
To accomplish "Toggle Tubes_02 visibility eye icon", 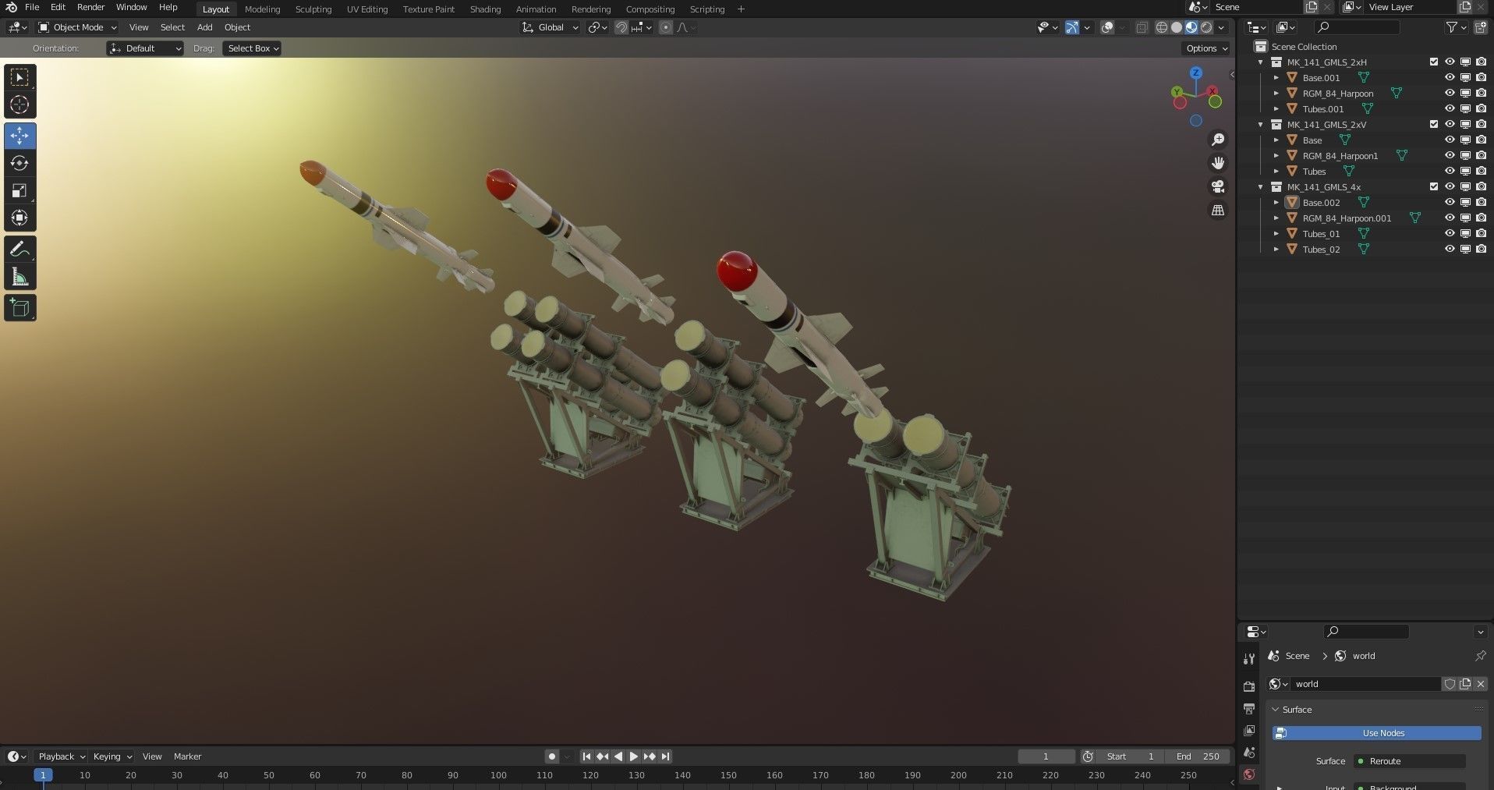I will pos(1450,249).
